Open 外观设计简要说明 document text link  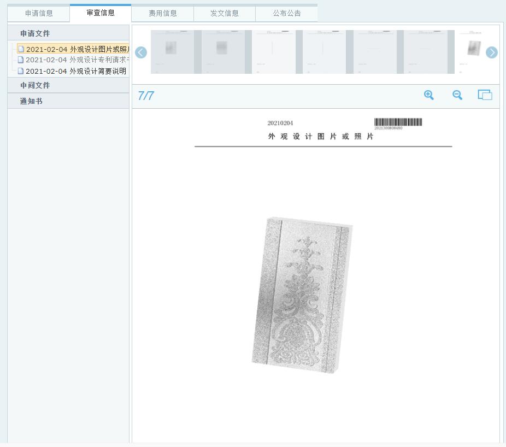click(76, 71)
